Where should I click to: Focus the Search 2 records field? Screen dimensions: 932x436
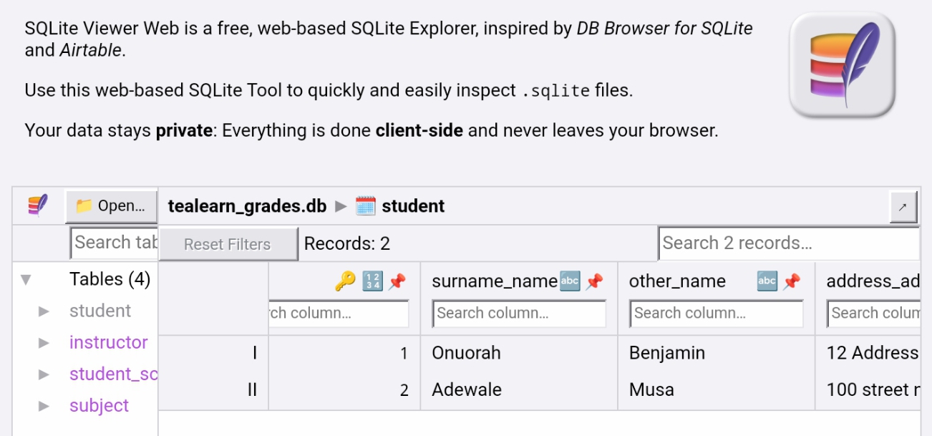(x=789, y=243)
